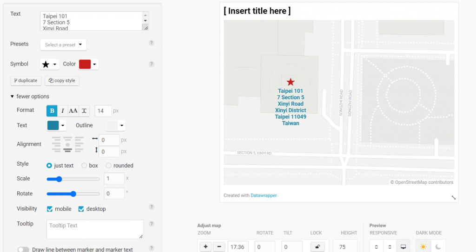Open help for Tooltip
Screen dimensions: 476x252
coord(152,224)
